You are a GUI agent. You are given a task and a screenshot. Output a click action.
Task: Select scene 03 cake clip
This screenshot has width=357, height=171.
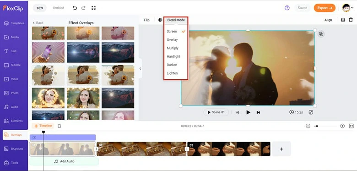point(229,149)
